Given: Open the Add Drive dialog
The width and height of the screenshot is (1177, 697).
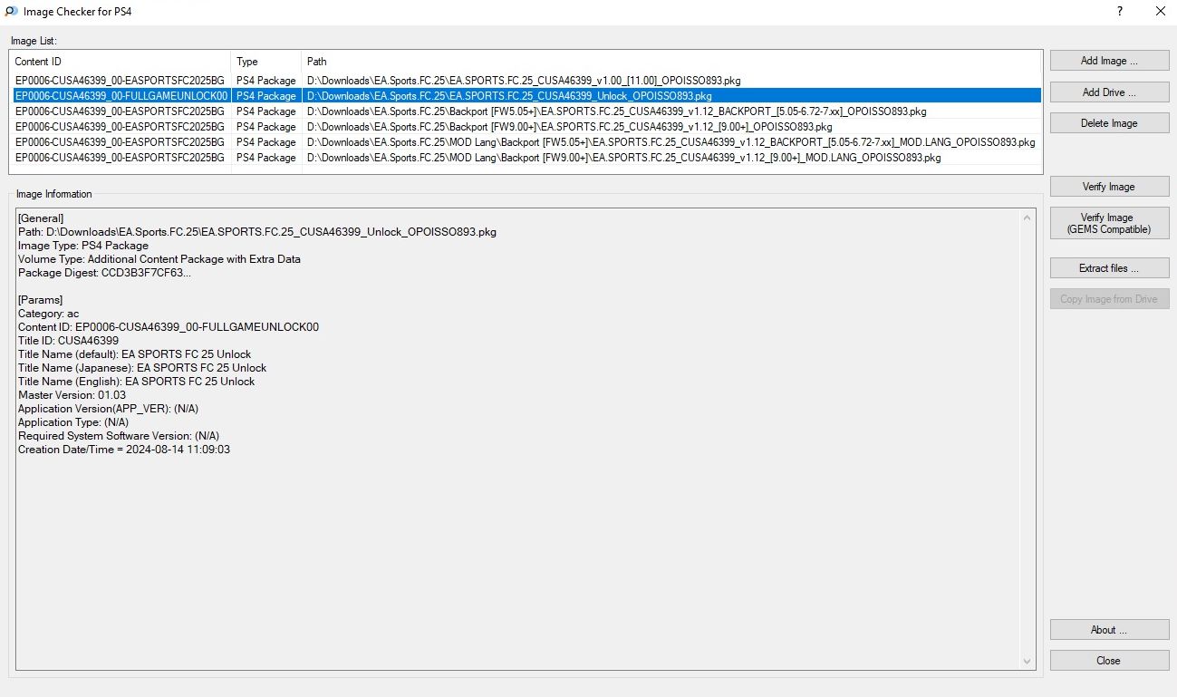Looking at the screenshot, I should click(x=1109, y=92).
